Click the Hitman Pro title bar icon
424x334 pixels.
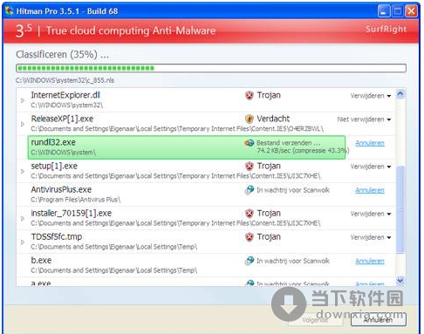tap(10, 11)
